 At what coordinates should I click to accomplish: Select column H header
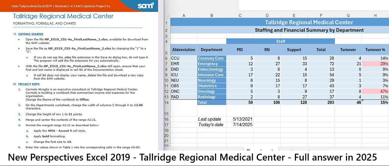tap(375, 16)
